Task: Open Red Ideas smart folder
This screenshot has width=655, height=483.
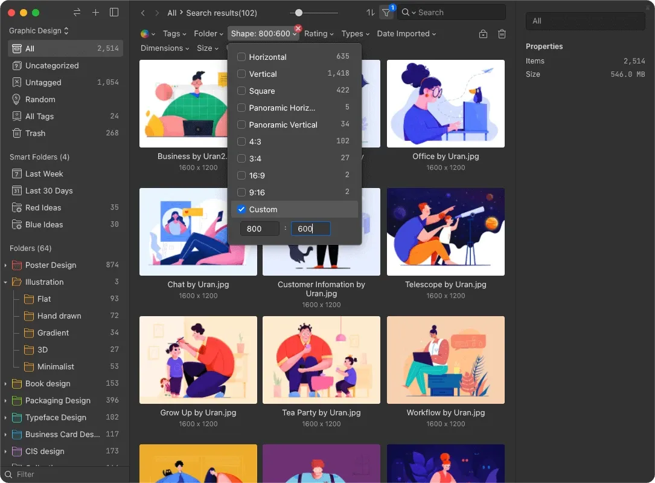Action: point(65,208)
